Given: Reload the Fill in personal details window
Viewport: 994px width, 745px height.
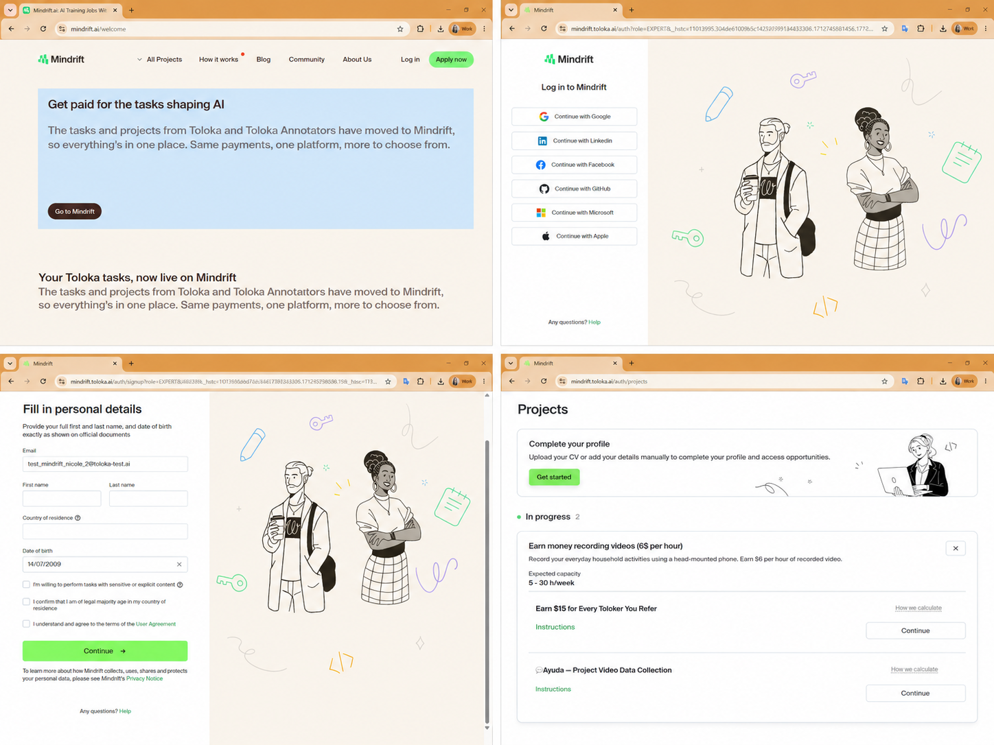Looking at the screenshot, I should [x=43, y=381].
